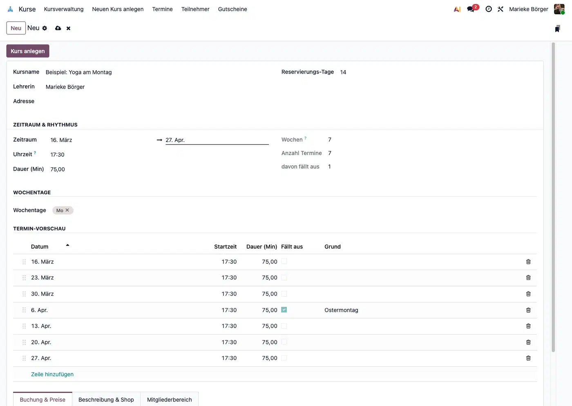Open the AI assistant icon in top bar

(457, 9)
